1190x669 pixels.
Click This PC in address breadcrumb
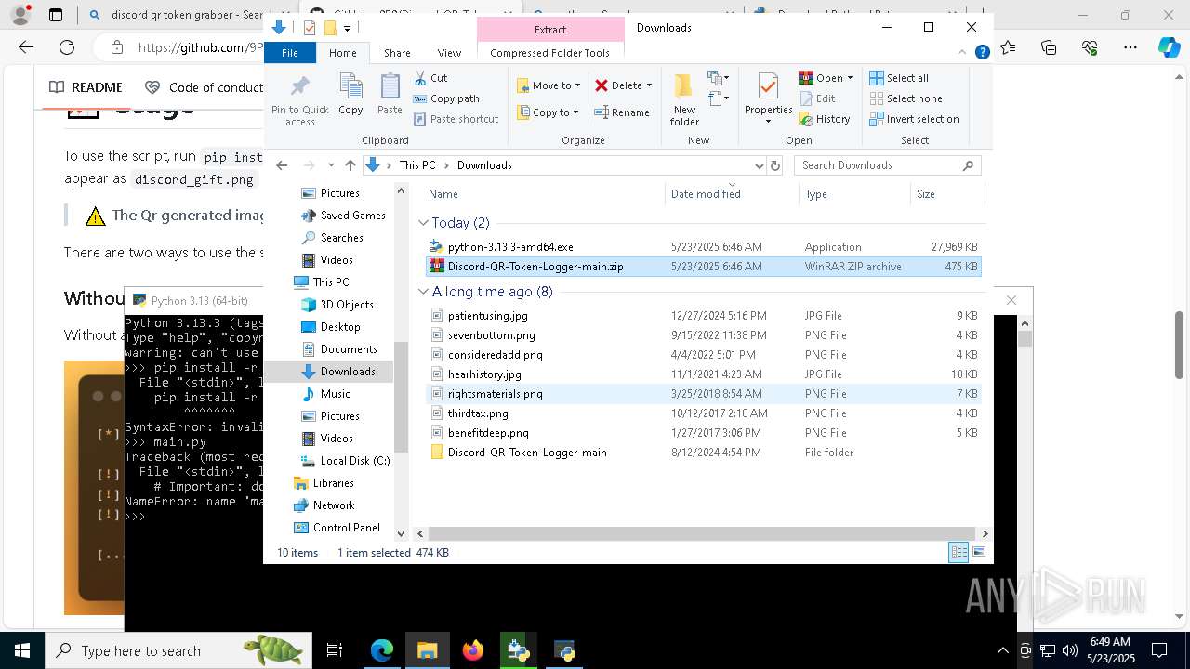(x=417, y=165)
